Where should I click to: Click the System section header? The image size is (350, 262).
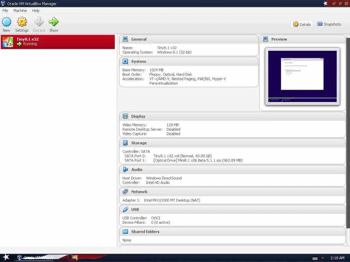pos(189,61)
